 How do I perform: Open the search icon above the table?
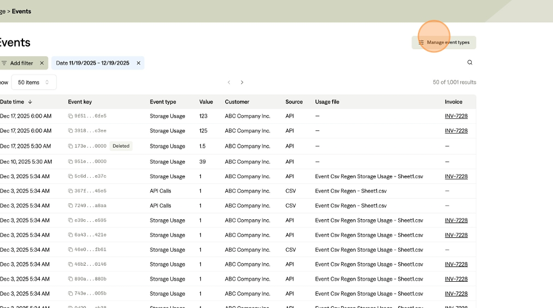point(470,63)
